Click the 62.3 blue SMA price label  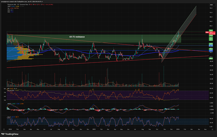point(211,46)
